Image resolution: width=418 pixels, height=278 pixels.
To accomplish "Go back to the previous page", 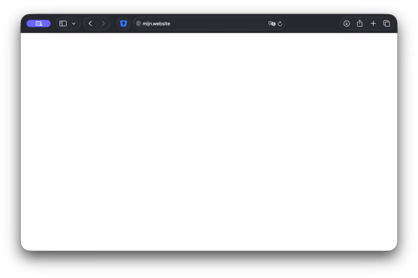I will point(90,23).
